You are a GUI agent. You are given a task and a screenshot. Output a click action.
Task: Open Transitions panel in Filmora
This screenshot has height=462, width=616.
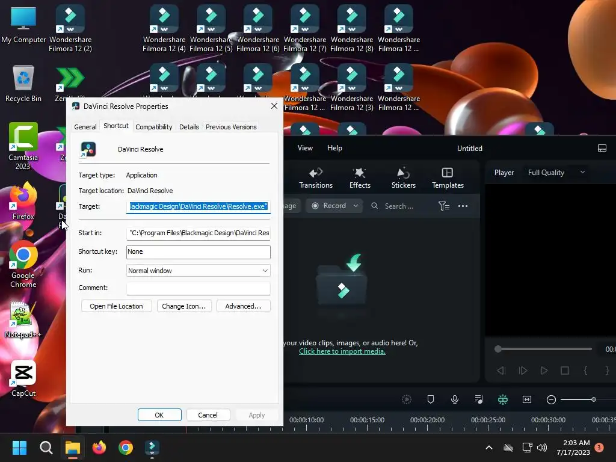click(x=315, y=178)
